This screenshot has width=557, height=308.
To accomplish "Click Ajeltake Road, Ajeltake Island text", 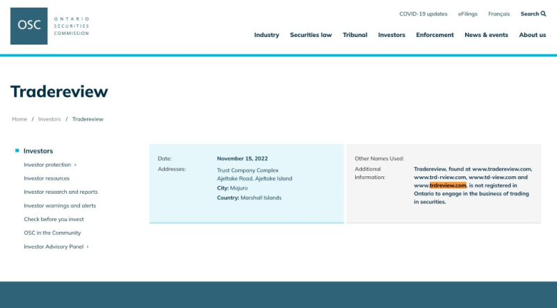I will [254, 178].
